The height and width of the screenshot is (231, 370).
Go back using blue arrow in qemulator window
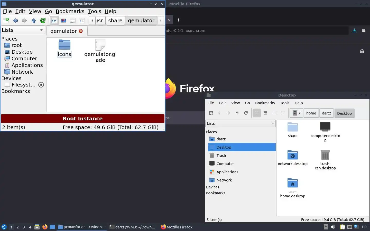tap(15, 21)
